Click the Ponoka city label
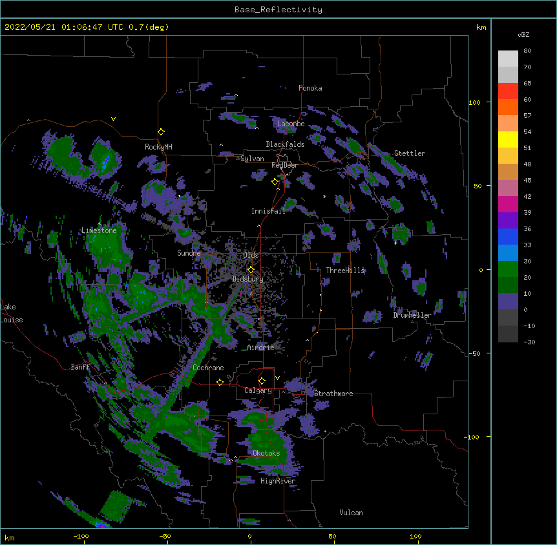Image resolution: width=557 pixels, height=545 pixels. coord(310,88)
